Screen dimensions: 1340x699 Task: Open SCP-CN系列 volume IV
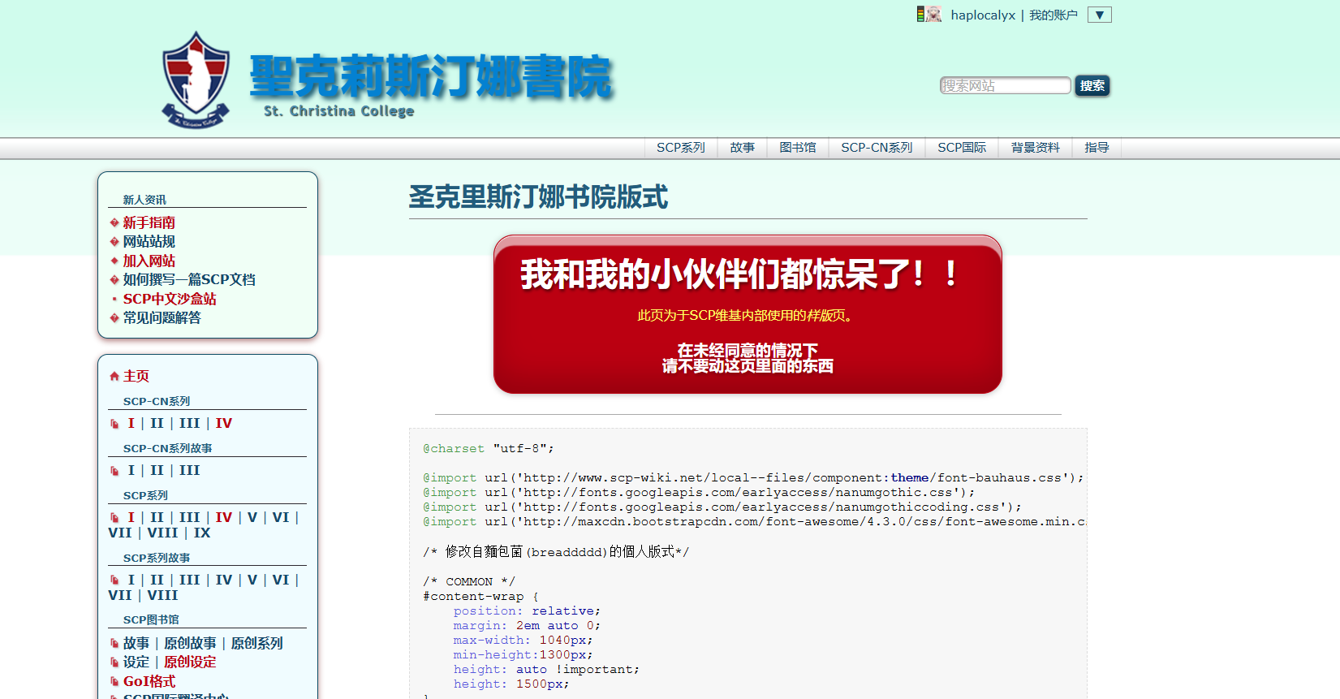point(224,423)
